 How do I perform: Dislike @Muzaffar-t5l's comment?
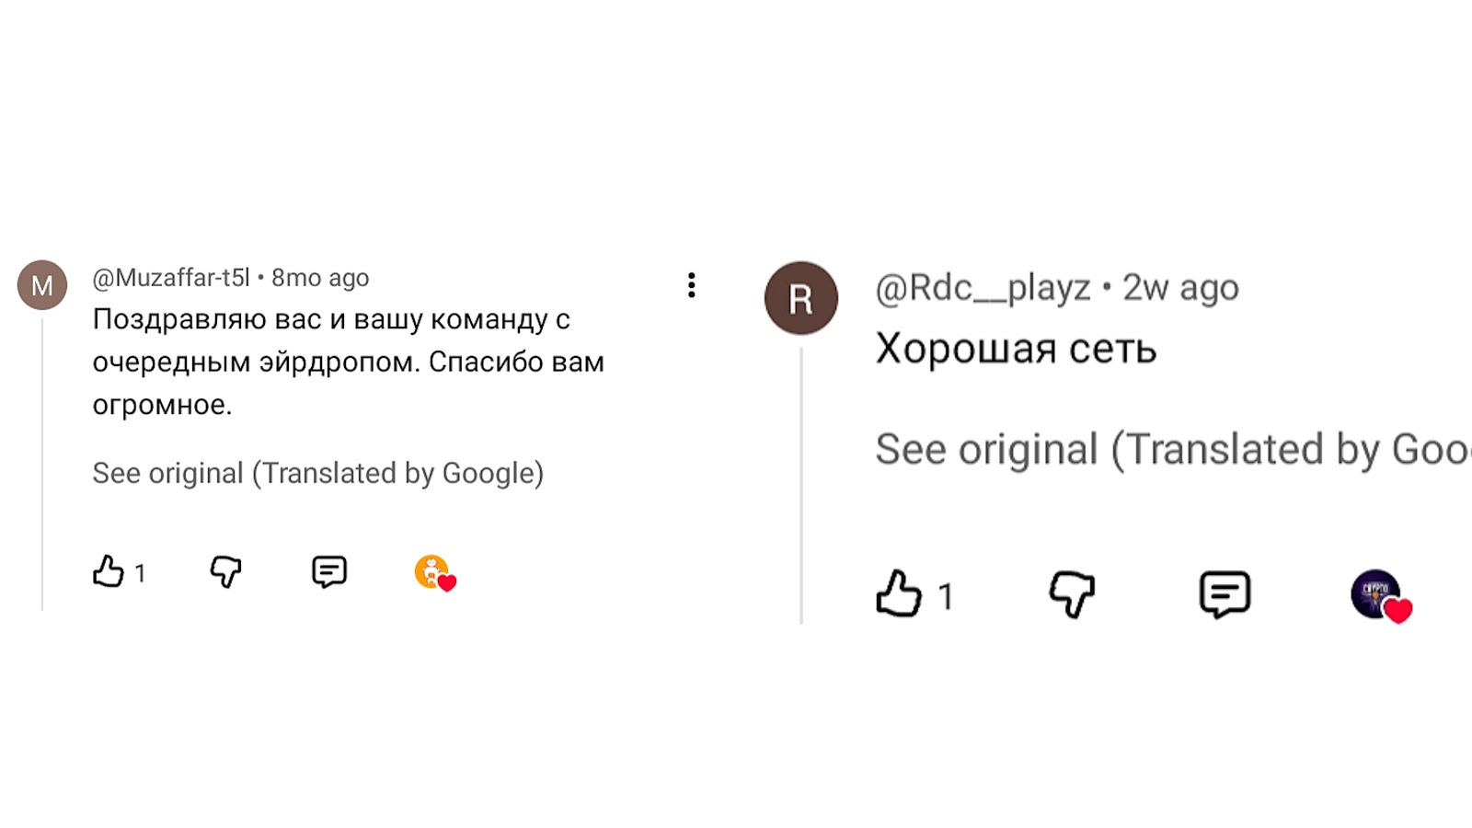tap(227, 572)
